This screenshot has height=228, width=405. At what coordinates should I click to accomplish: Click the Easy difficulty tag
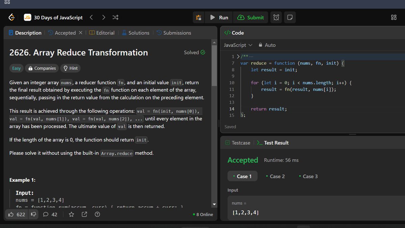click(17, 68)
